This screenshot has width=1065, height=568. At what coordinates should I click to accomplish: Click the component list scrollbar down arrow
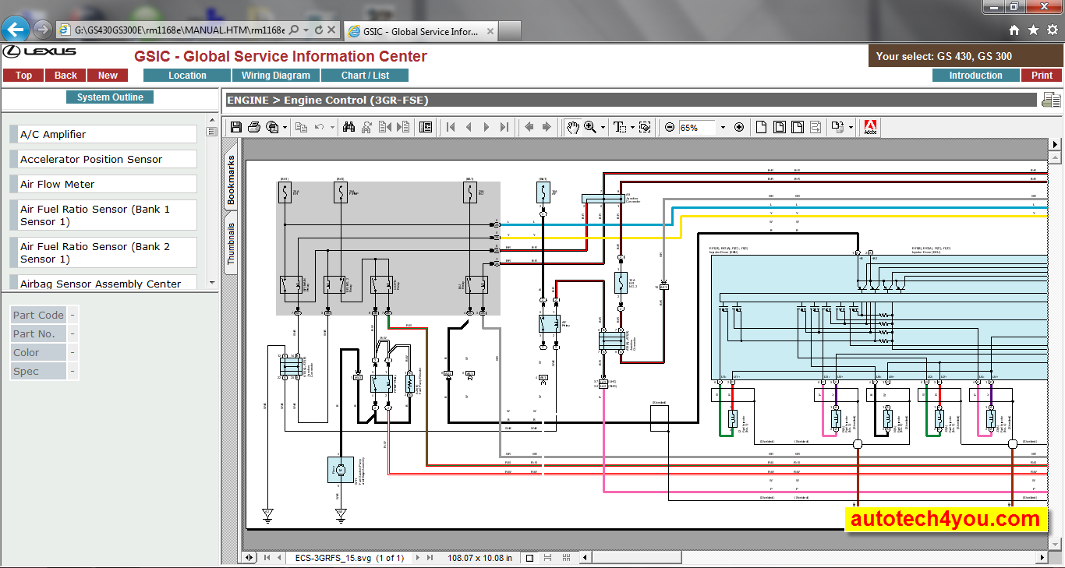pos(211,283)
